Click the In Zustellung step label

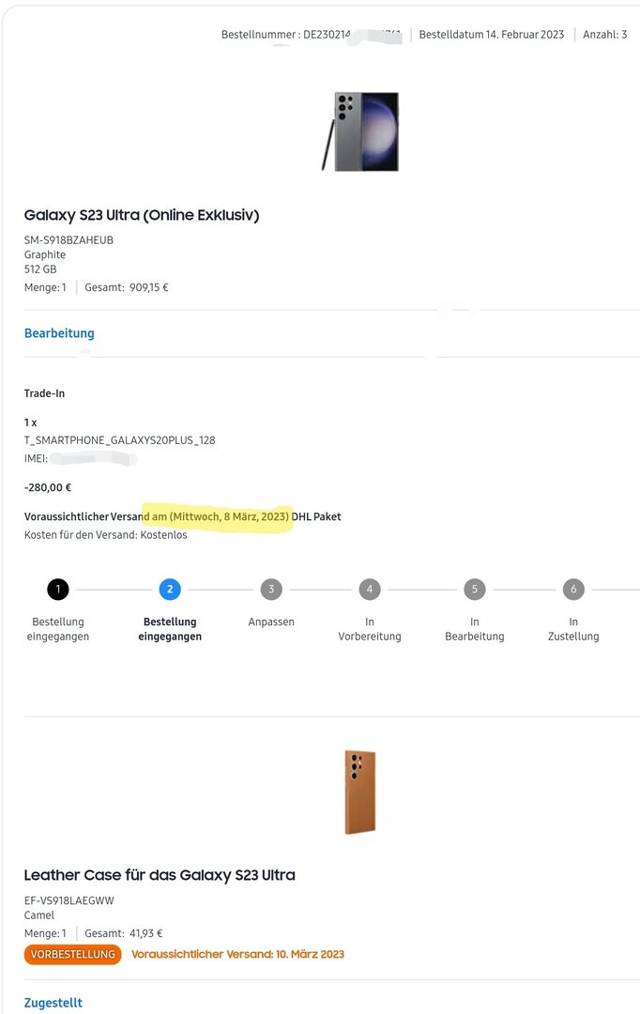coord(573,629)
